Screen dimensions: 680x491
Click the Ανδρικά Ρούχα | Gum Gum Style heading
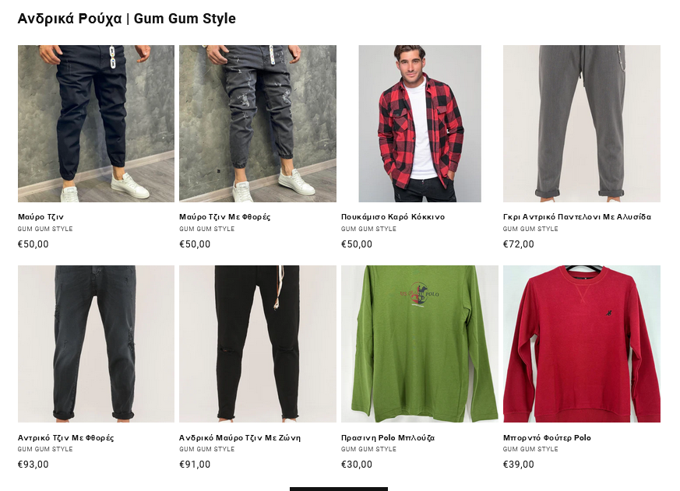(127, 19)
